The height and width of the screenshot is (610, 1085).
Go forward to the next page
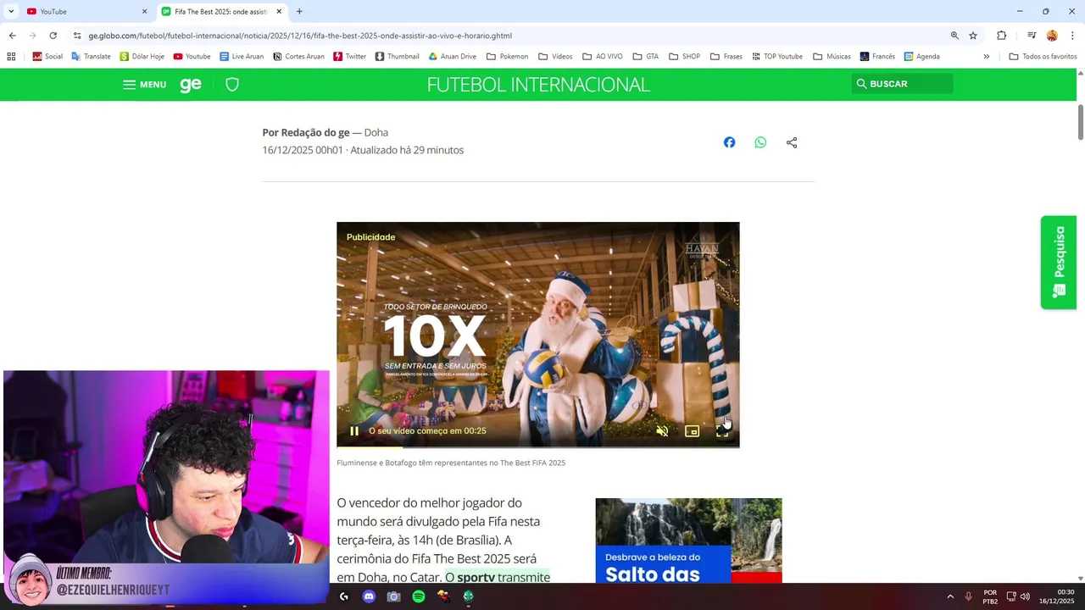click(x=32, y=36)
